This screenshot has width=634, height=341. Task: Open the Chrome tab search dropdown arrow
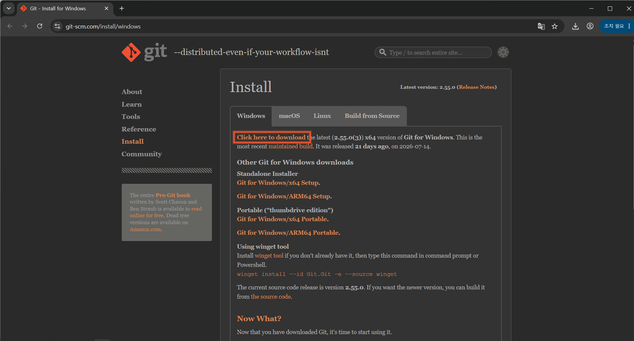[9, 8]
